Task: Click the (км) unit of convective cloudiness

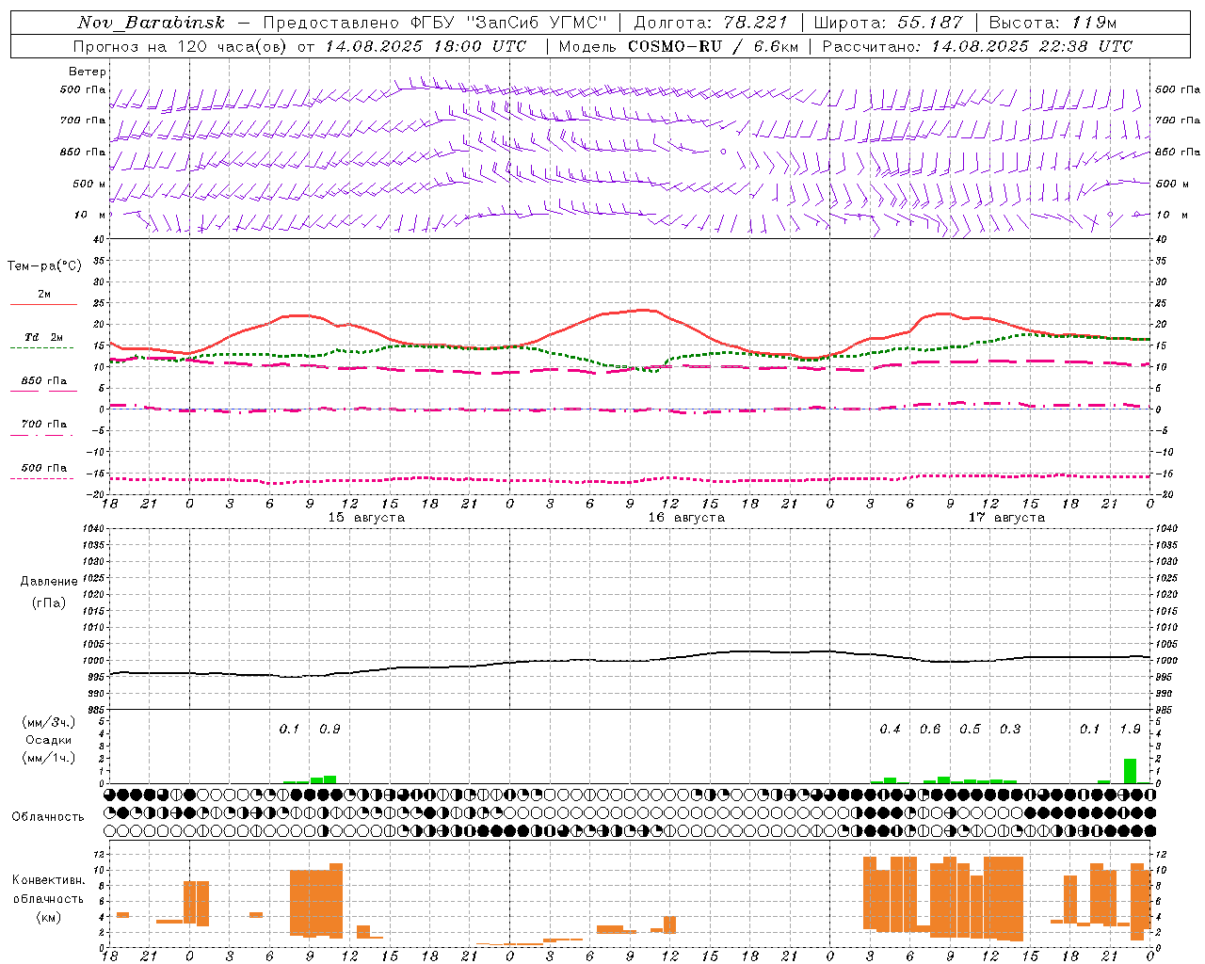Action: pos(49,917)
